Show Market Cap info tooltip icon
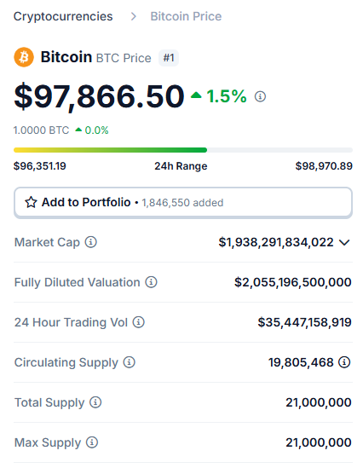The image size is (363, 468). point(91,242)
